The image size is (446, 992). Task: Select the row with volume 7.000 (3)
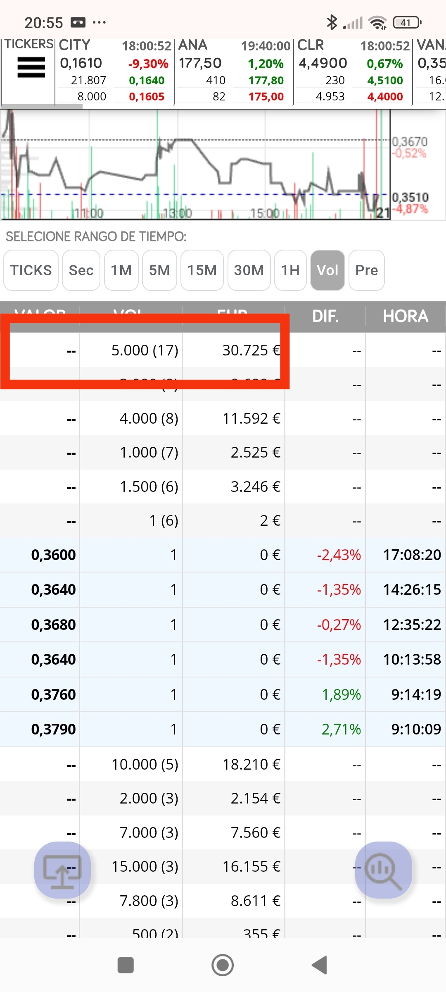(223, 832)
